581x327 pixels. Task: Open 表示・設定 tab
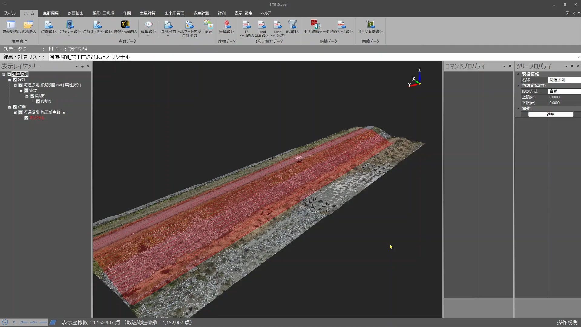(243, 13)
